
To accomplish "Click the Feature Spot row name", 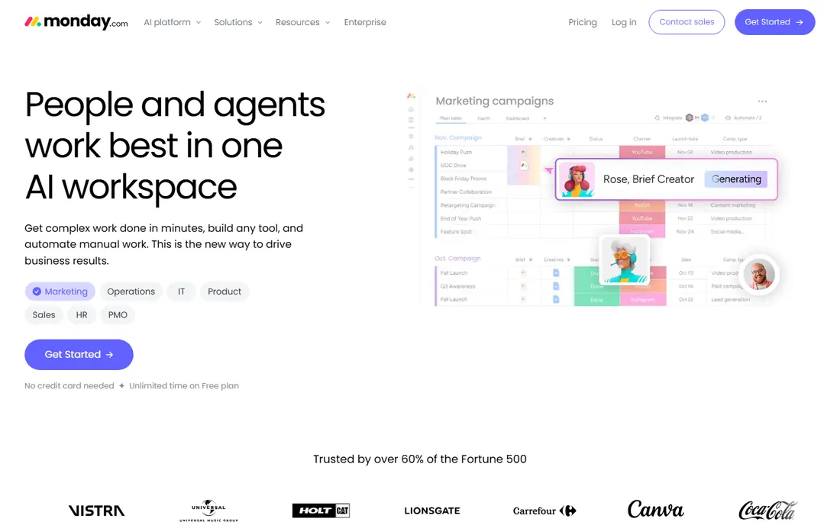I will tap(456, 232).
